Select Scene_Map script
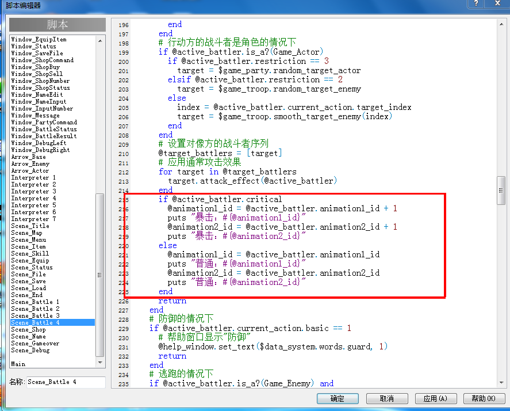 pos(26,233)
